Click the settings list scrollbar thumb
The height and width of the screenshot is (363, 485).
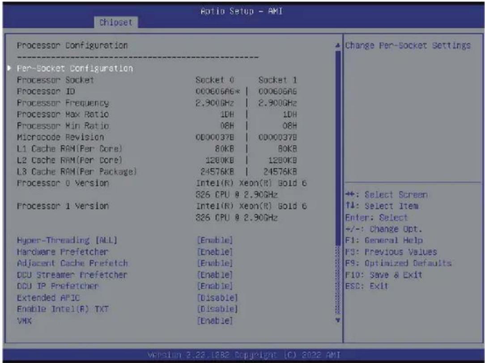pos(338,148)
